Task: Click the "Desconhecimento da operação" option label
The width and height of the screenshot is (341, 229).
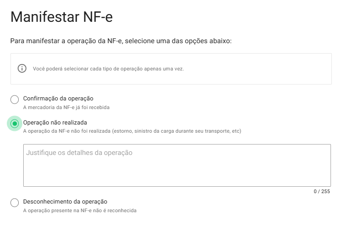Action: tap(65, 201)
